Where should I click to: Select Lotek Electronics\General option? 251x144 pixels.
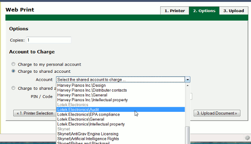(x=121, y=119)
